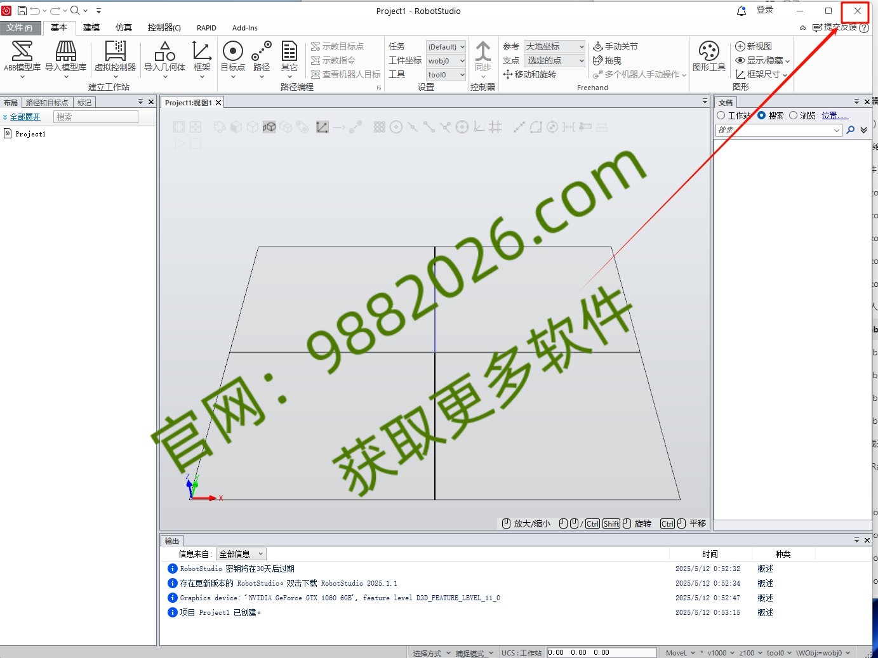Click the redo arrow in title bar
Viewport: 878px width, 658px height.
click(55, 11)
